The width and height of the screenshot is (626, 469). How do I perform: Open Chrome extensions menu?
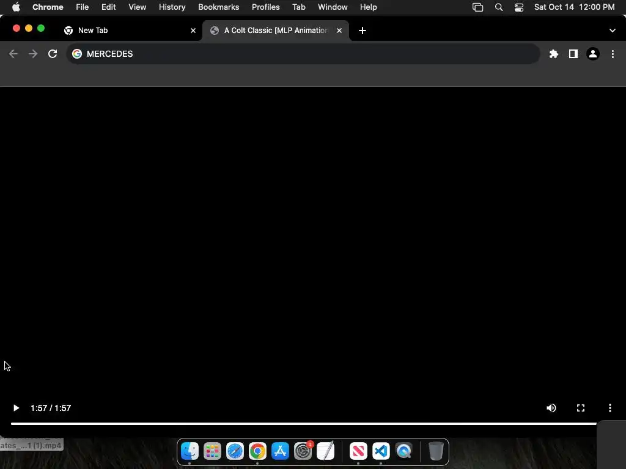(x=553, y=54)
